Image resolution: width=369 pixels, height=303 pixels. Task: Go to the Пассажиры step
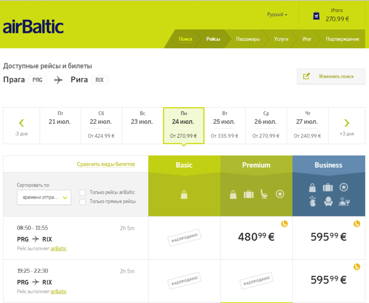[x=248, y=39]
